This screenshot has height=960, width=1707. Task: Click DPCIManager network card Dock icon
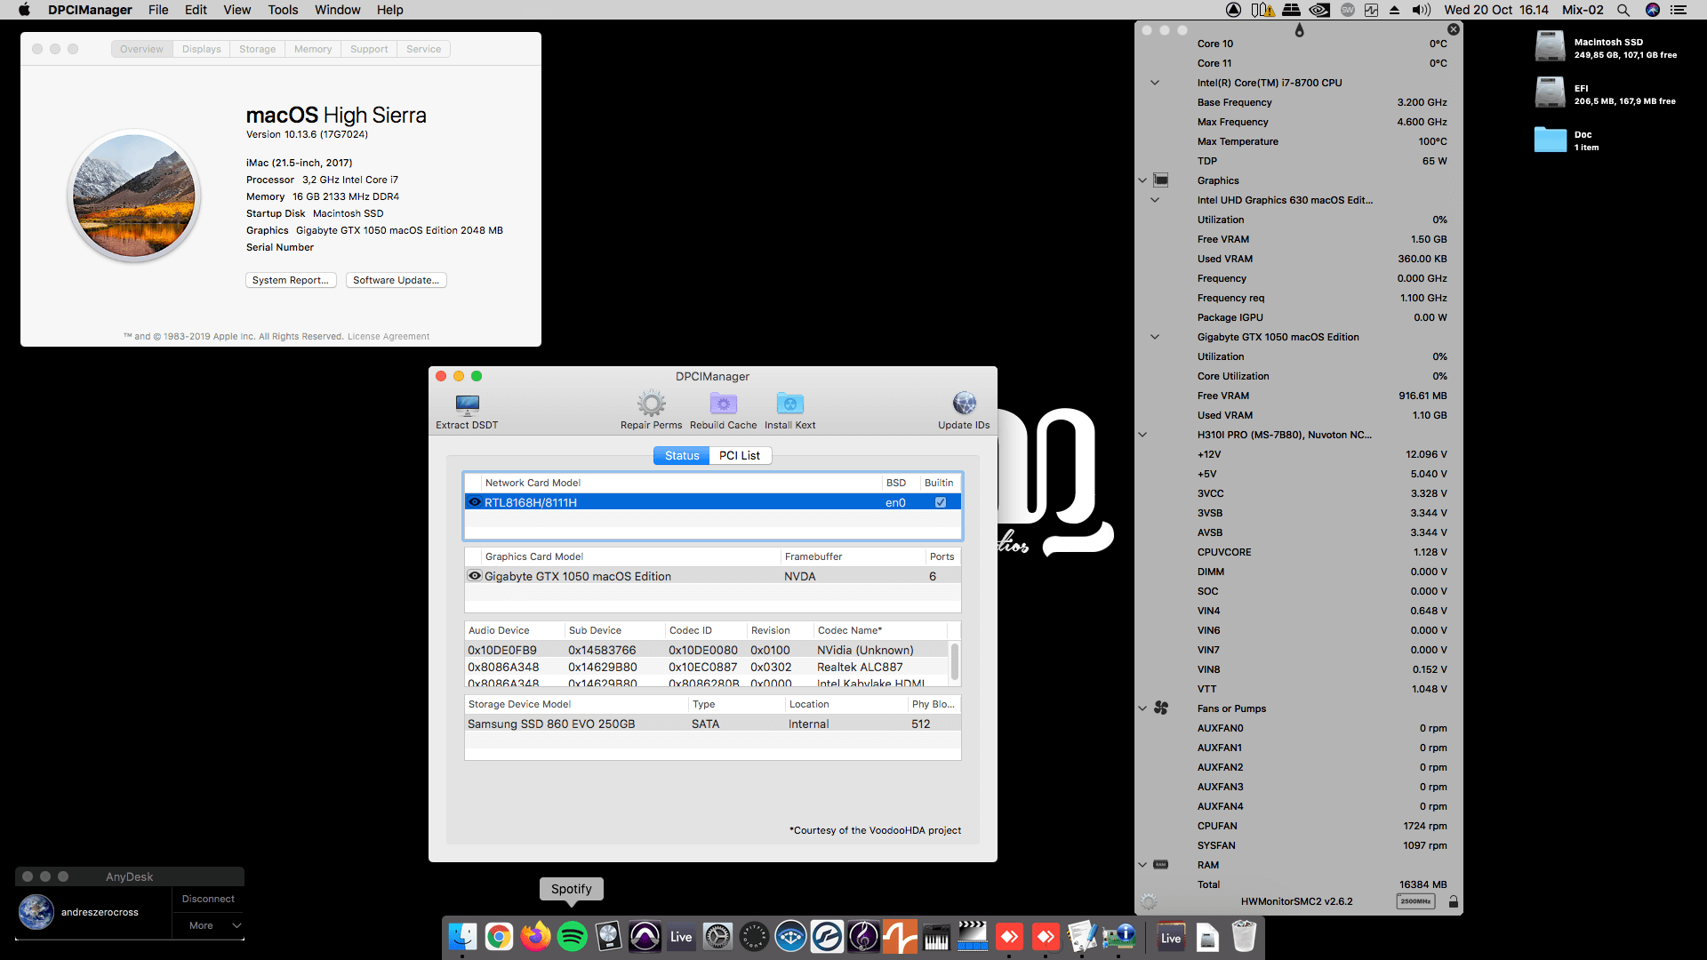click(x=1118, y=936)
